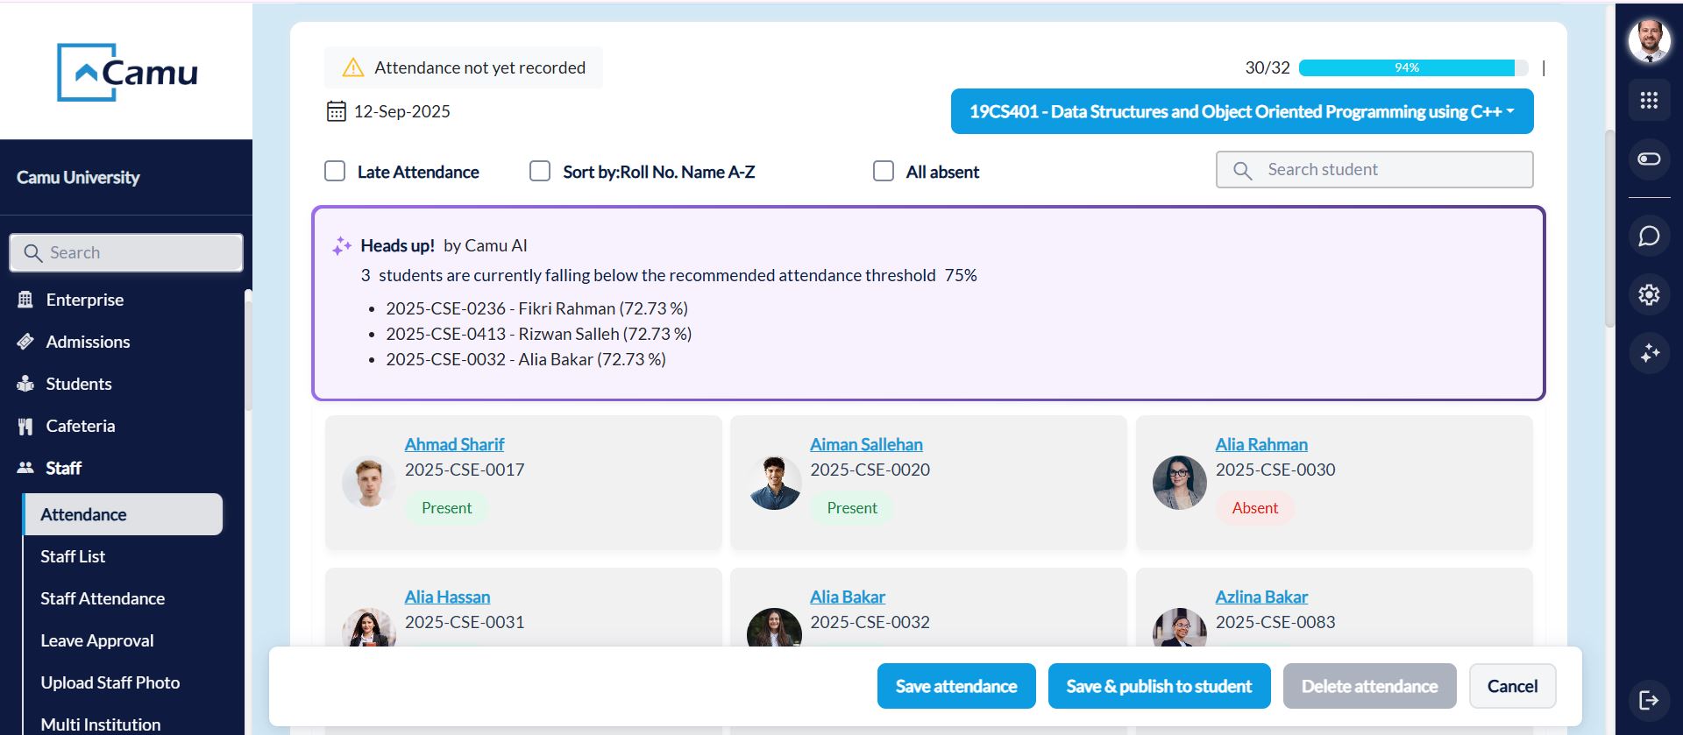This screenshot has height=735, width=1683.
Task: Open Staff Attendance in sidebar
Action: coord(103,598)
